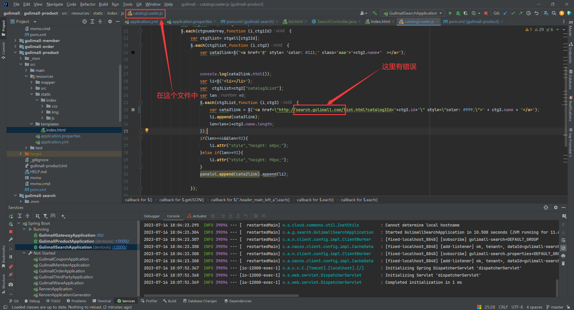
Task: Select application.properties in the project tree
Action: tap(60, 136)
